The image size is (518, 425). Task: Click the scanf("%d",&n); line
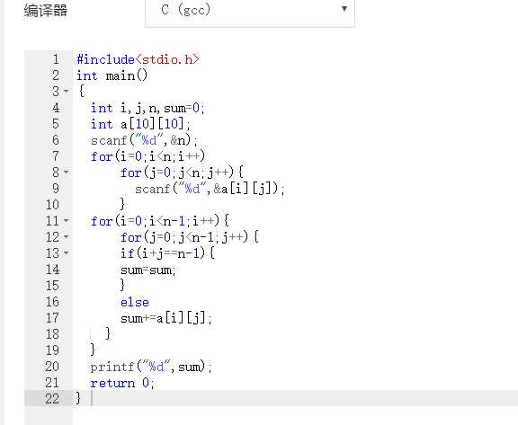click(145, 140)
